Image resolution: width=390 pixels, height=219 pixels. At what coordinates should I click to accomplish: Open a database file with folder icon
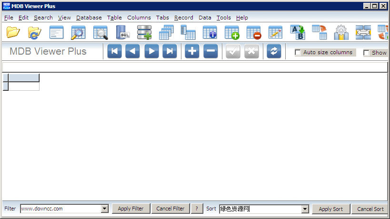click(13, 32)
